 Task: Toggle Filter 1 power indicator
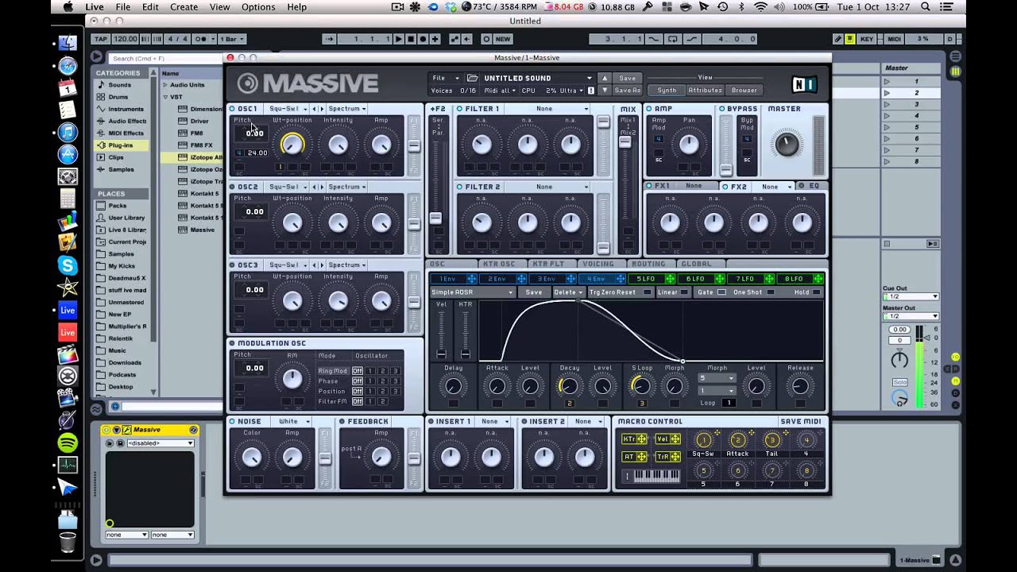[x=460, y=109]
